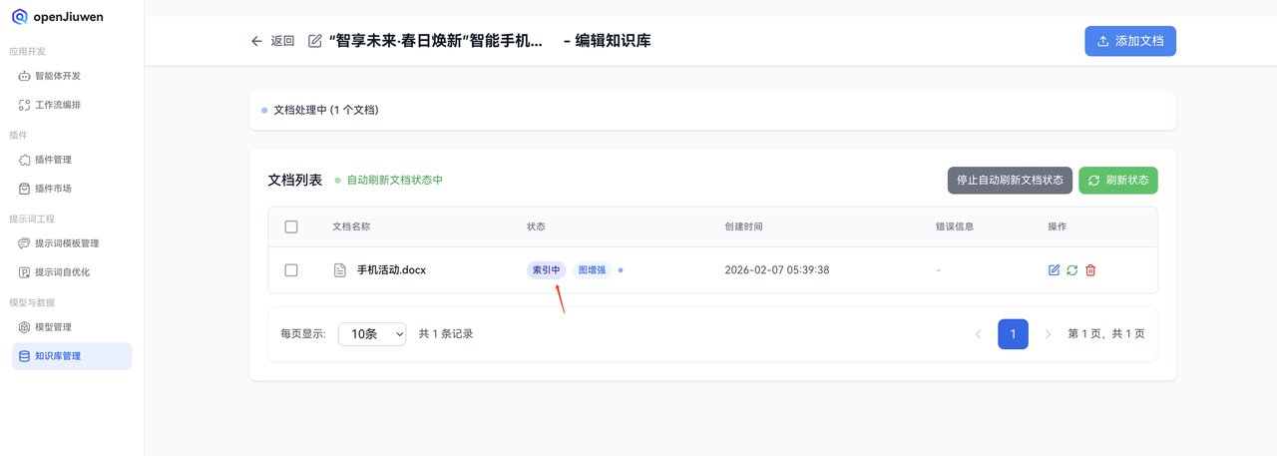Click the file name 手机活动.docx
This screenshot has height=456, width=1277.
pyautogui.click(x=392, y=270)
